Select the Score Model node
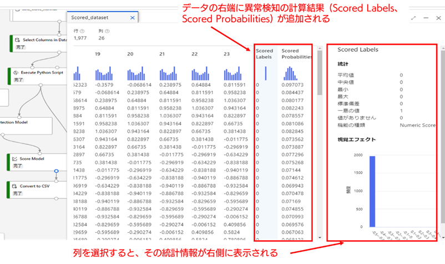445x264 pixels. coord(37,162)
